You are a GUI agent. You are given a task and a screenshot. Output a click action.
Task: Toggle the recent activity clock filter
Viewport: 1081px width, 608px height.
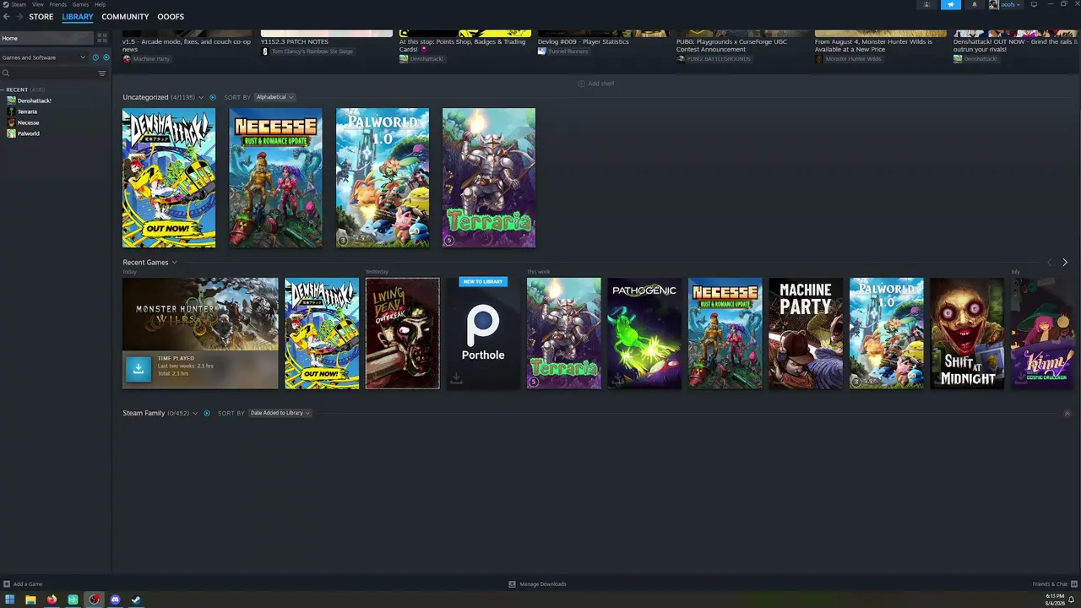(x=95, y=57)
